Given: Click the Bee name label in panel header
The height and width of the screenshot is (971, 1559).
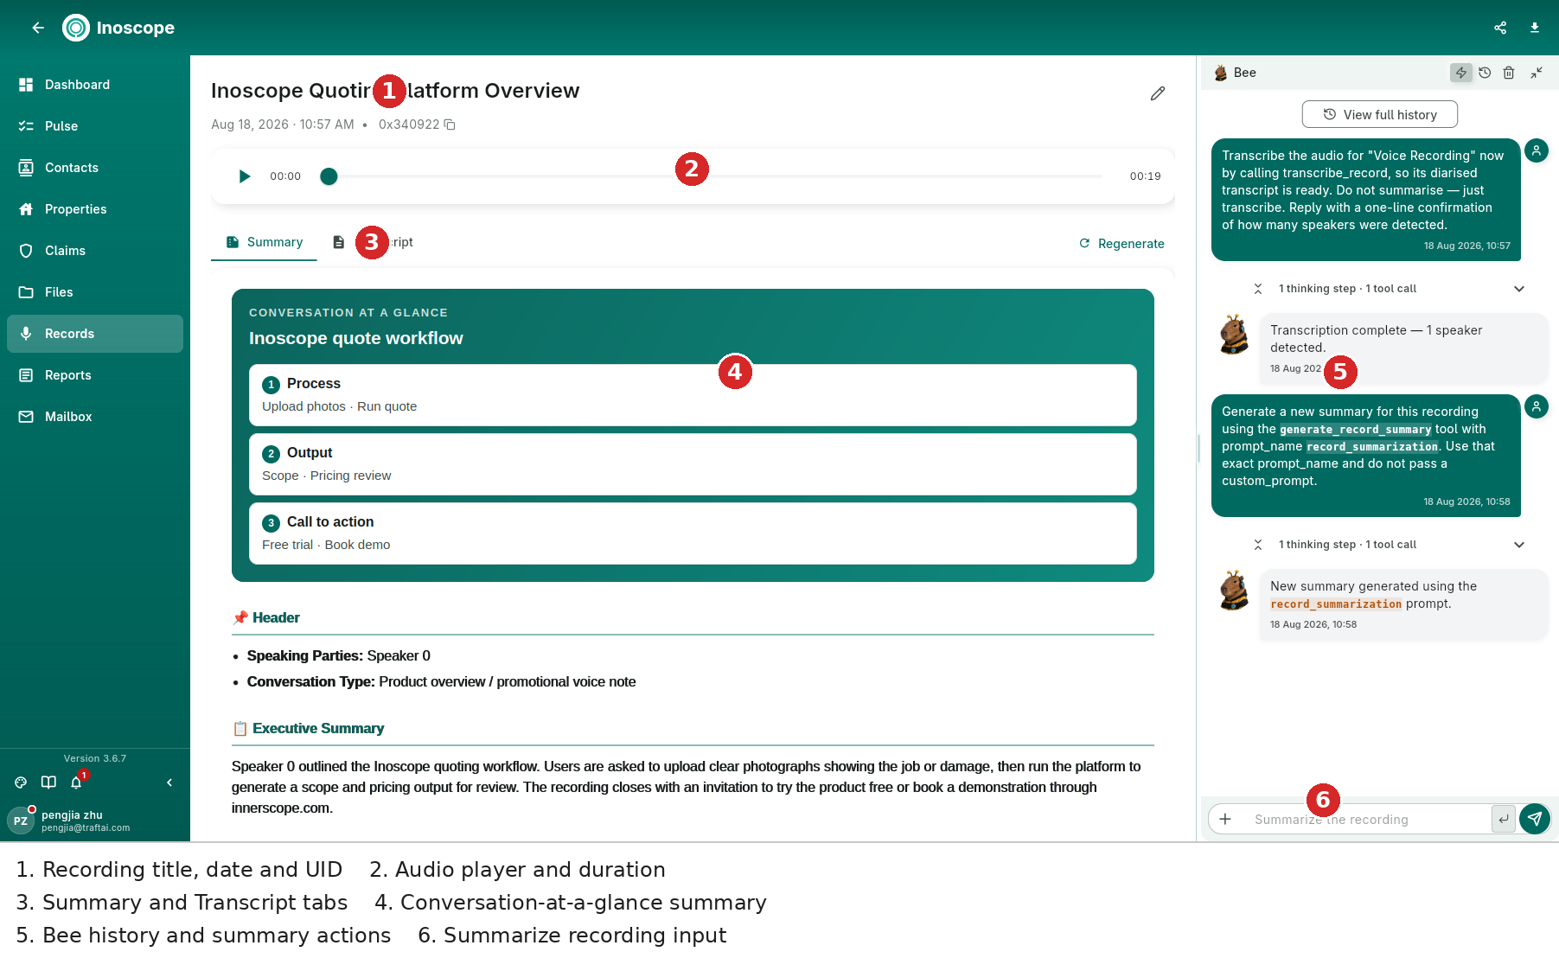Looking at the screenshot, I should point(1245,73).
